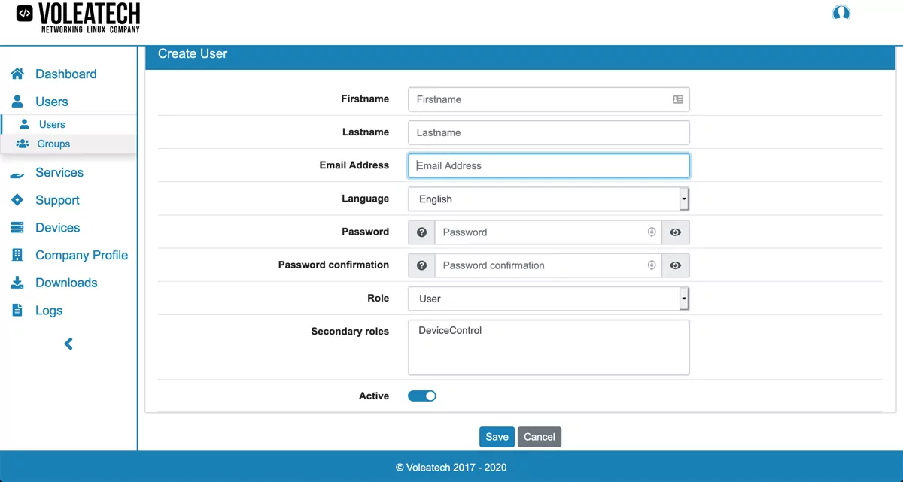Select the Services sidebar item

point(59,172)
